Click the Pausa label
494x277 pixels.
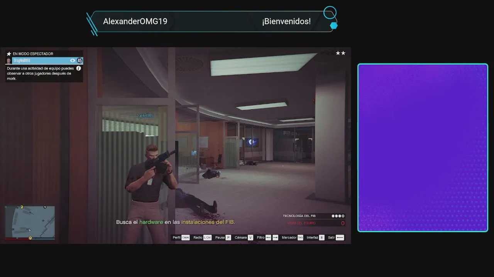pos(220,238)
